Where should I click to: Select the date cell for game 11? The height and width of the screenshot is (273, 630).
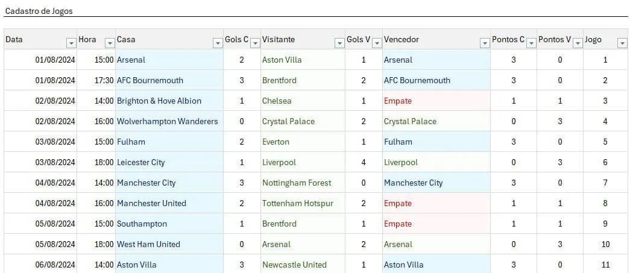[x=40, y=265]
